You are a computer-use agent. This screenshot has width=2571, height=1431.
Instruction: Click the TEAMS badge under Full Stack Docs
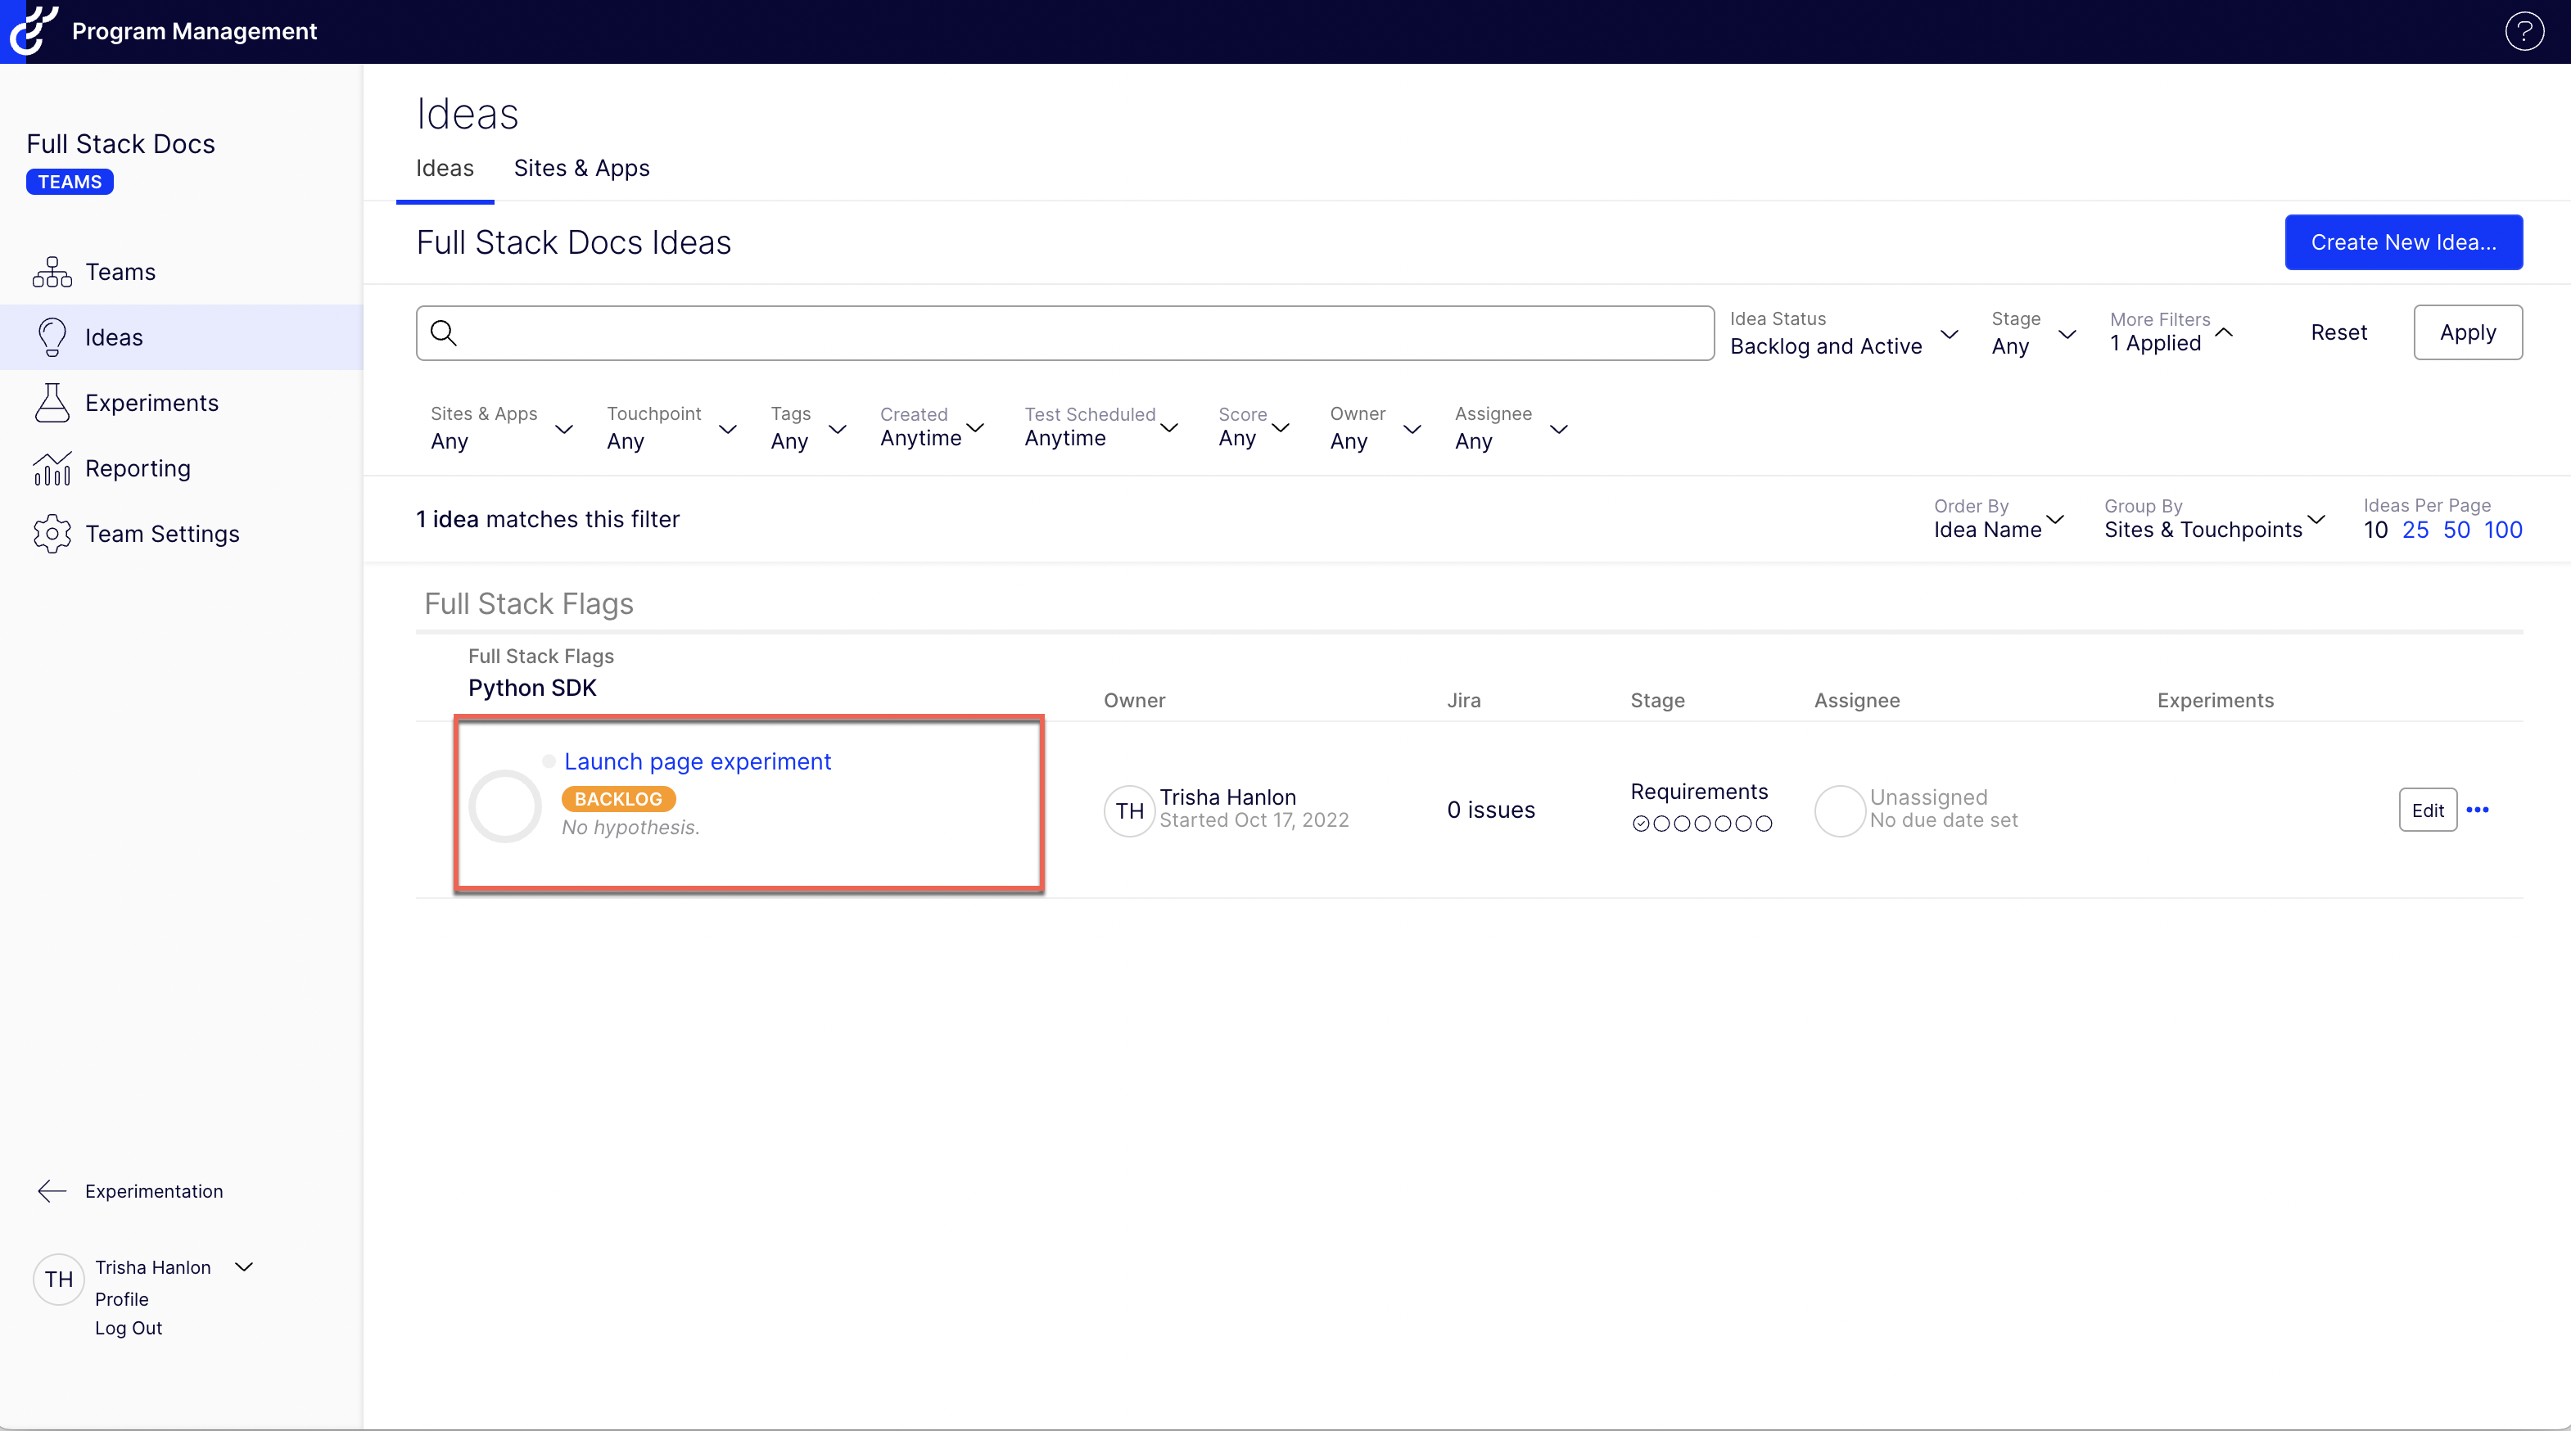coord(70,182)
